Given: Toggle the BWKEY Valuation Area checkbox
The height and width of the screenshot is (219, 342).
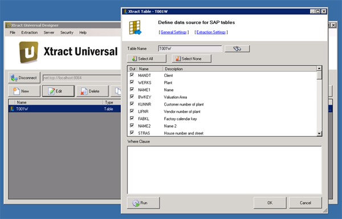Looking at the screenshot, I should tap(132, 96).
